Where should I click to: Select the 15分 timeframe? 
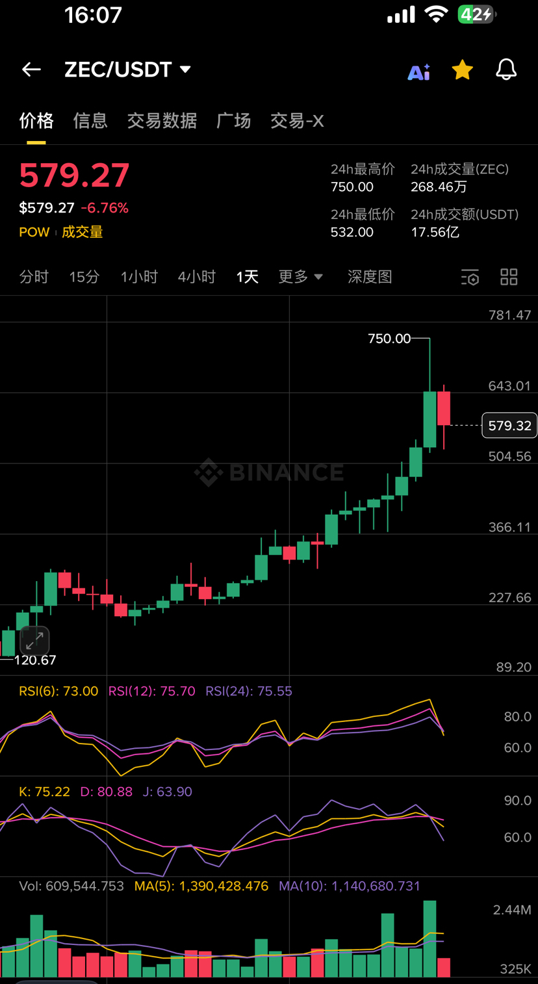point(84,277)
